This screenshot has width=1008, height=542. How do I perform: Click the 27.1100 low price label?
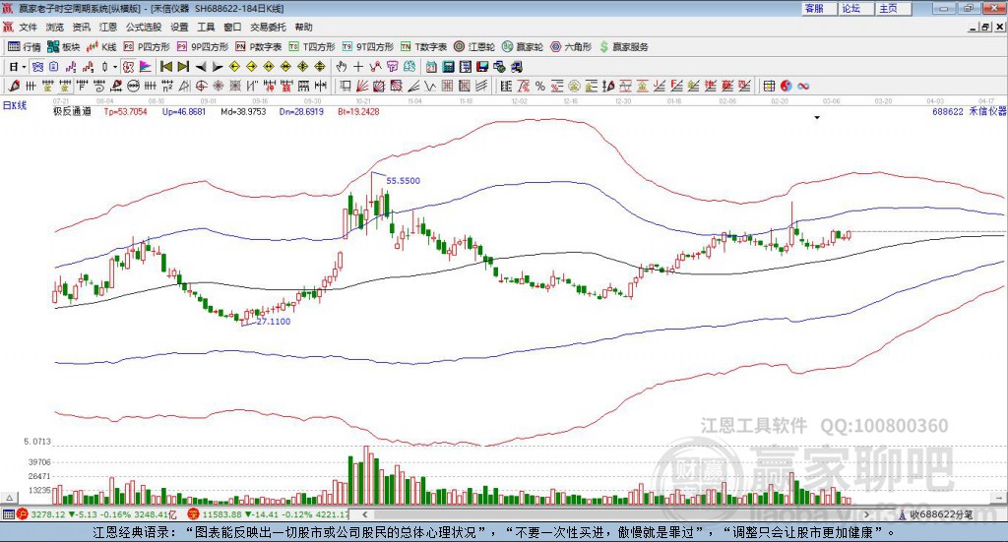point(274,322)
